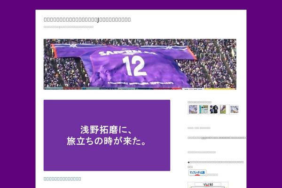The height and width of the screenshot is (188, 282).
Task: Click the ブログ村 banner widget
Action: pyautogui.click(x=208, y=185)
